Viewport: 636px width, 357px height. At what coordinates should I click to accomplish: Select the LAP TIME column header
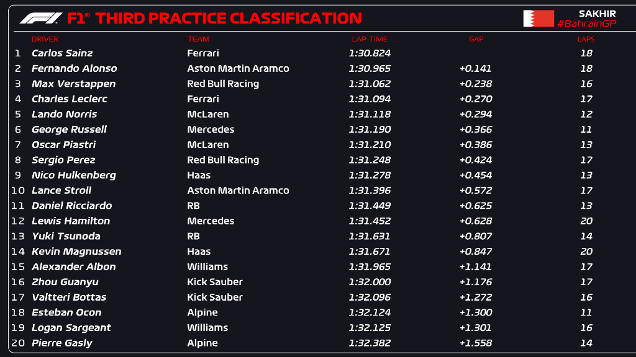370,40
